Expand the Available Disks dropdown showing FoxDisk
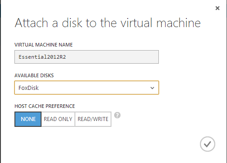 pyautogui.click(x=87, y=88)
